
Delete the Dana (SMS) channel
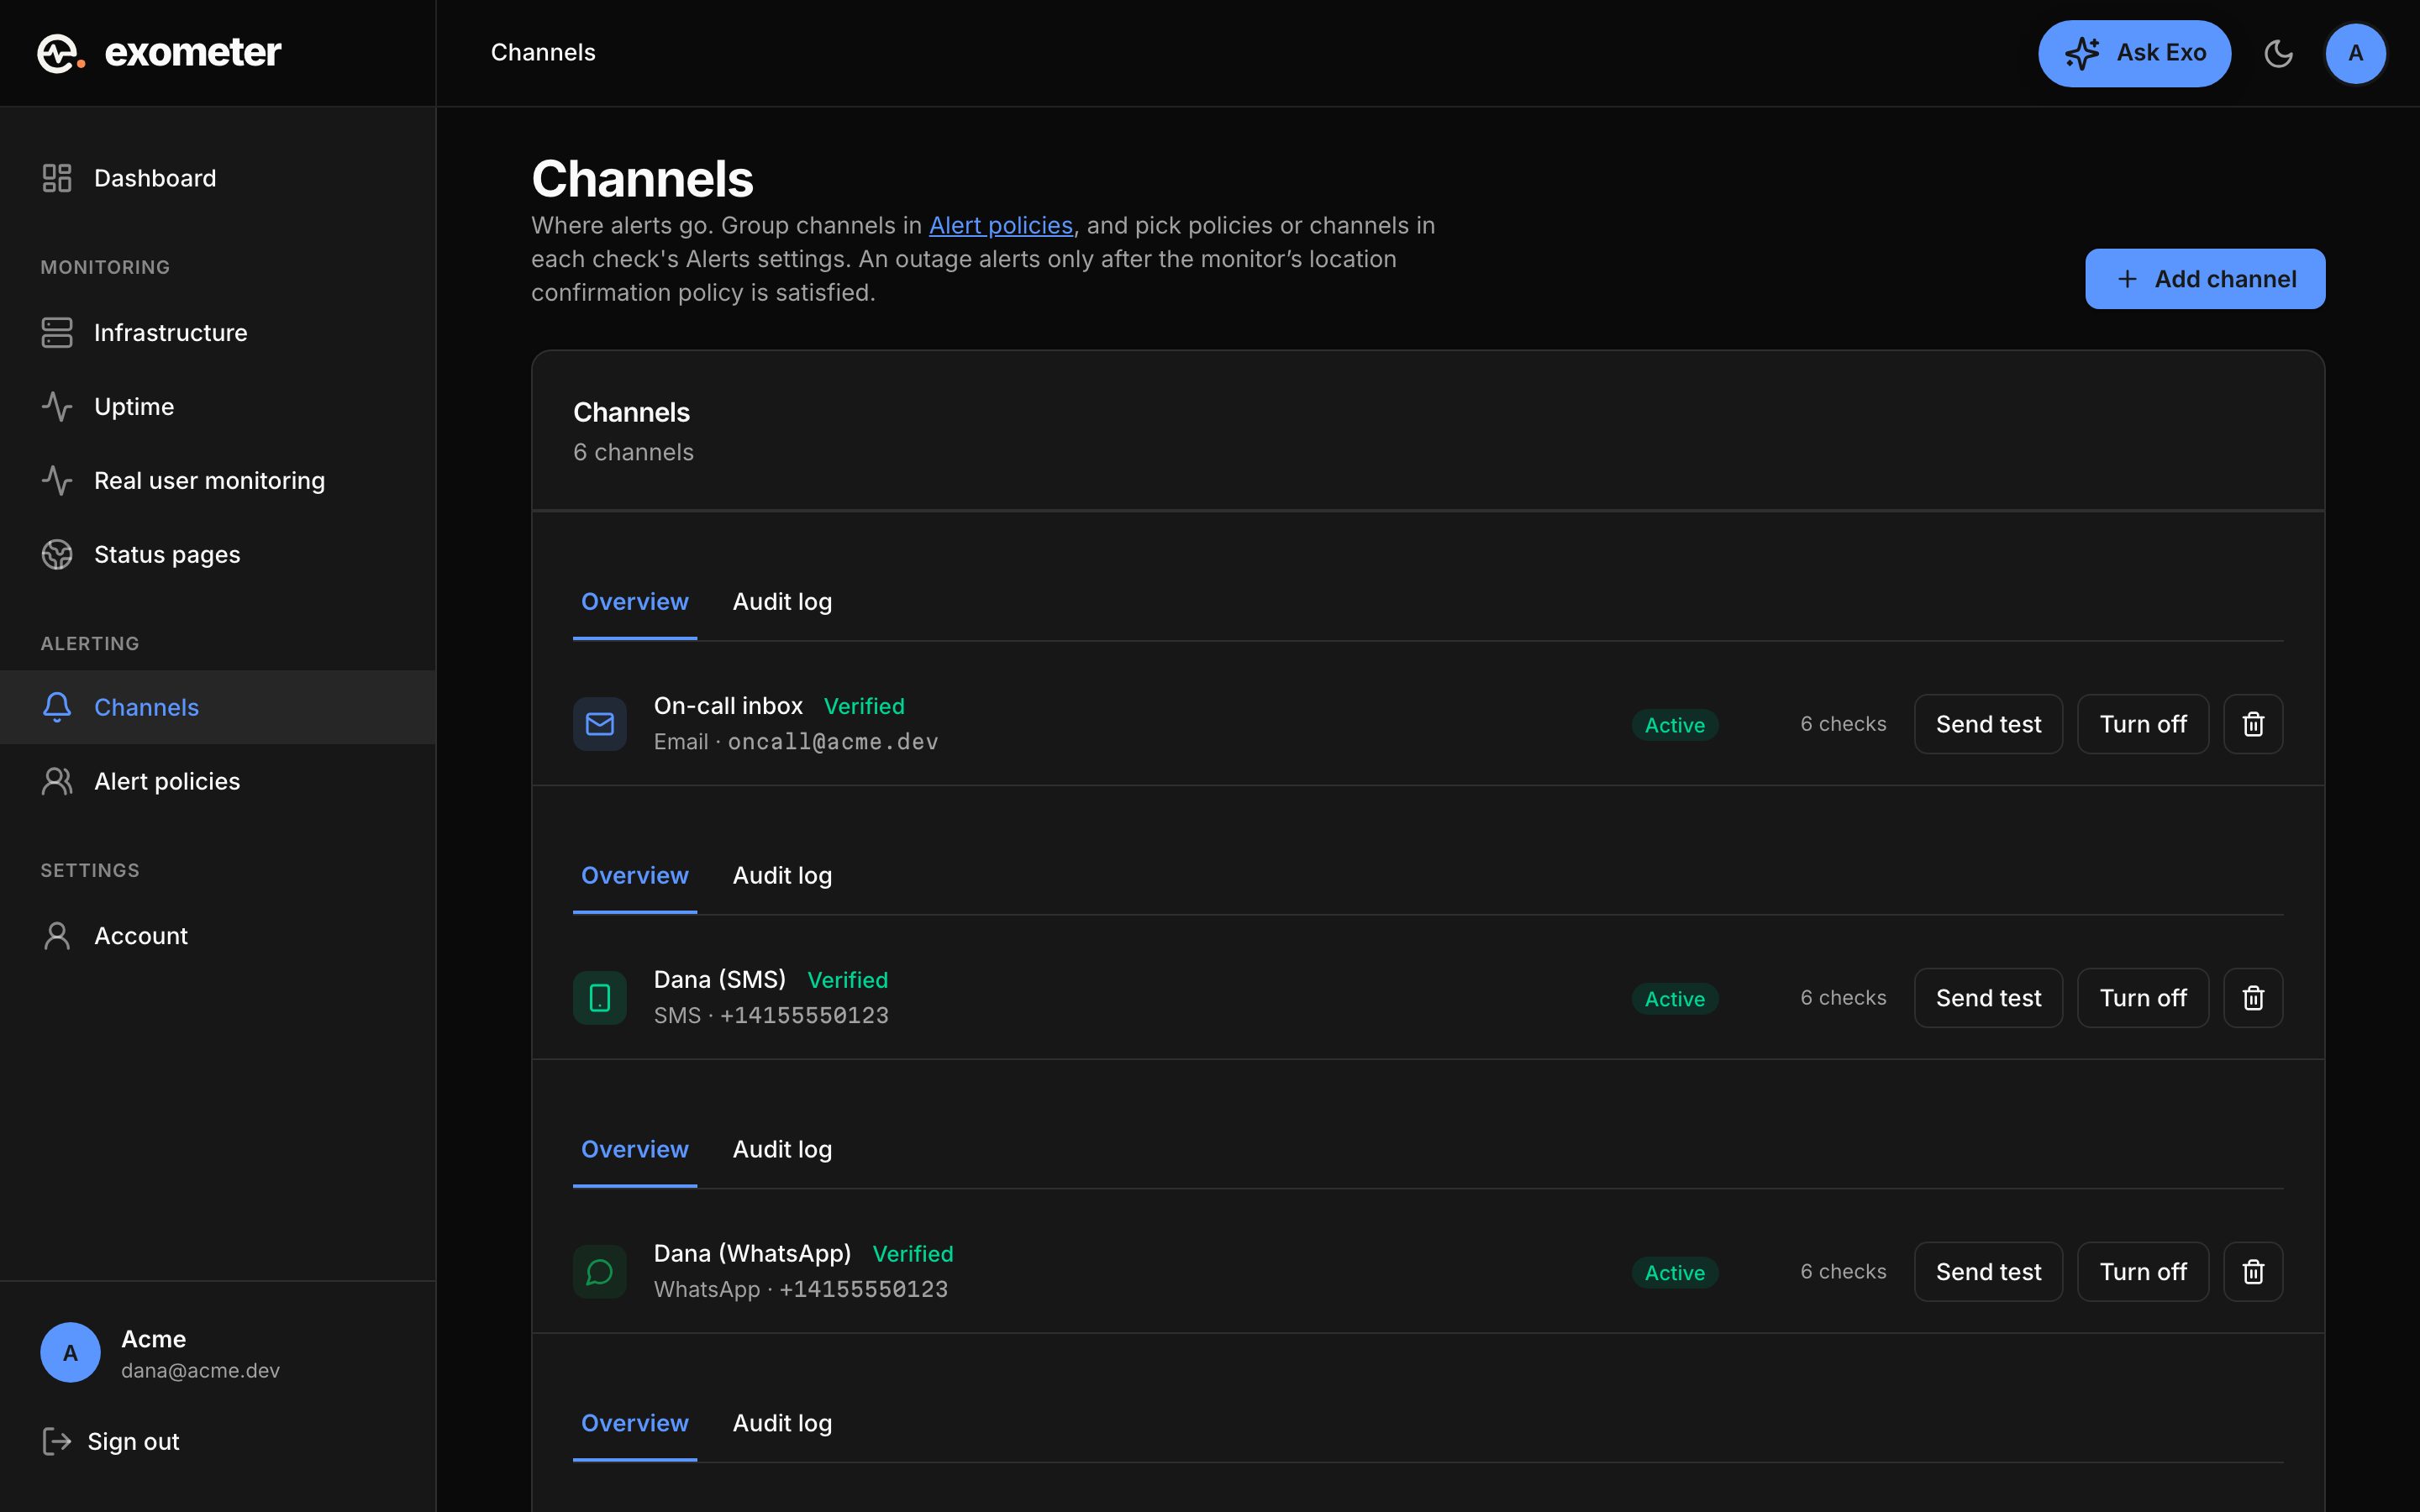click(2253, 998)
